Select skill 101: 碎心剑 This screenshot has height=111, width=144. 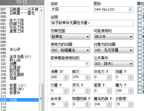click(19, 60)
